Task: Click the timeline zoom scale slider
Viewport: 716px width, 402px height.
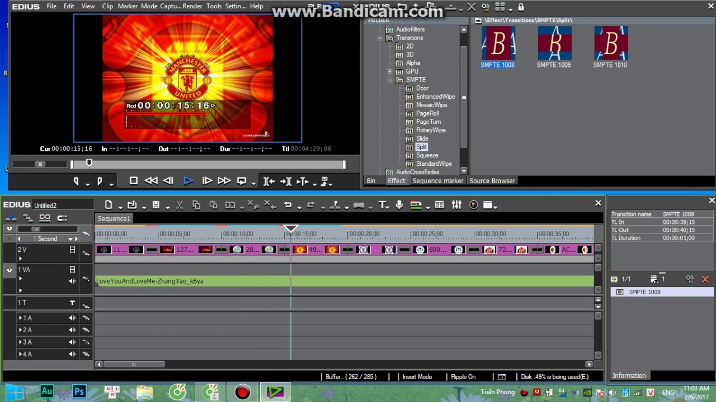Action: pyautogui.click(x=36, y=229)
